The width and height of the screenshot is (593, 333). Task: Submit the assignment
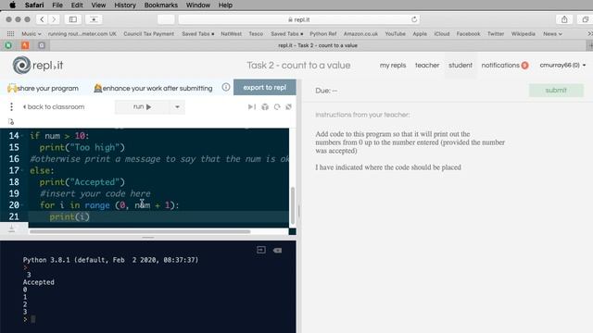pyautogui.click(x=556, y=91)
